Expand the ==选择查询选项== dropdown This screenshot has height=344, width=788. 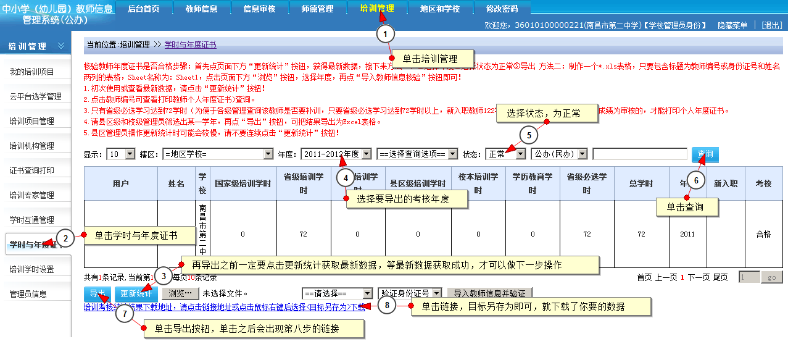[x=417, y=154]
